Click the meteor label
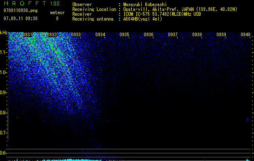Screen dimensions: 254x161 click(x=57, y=12)
